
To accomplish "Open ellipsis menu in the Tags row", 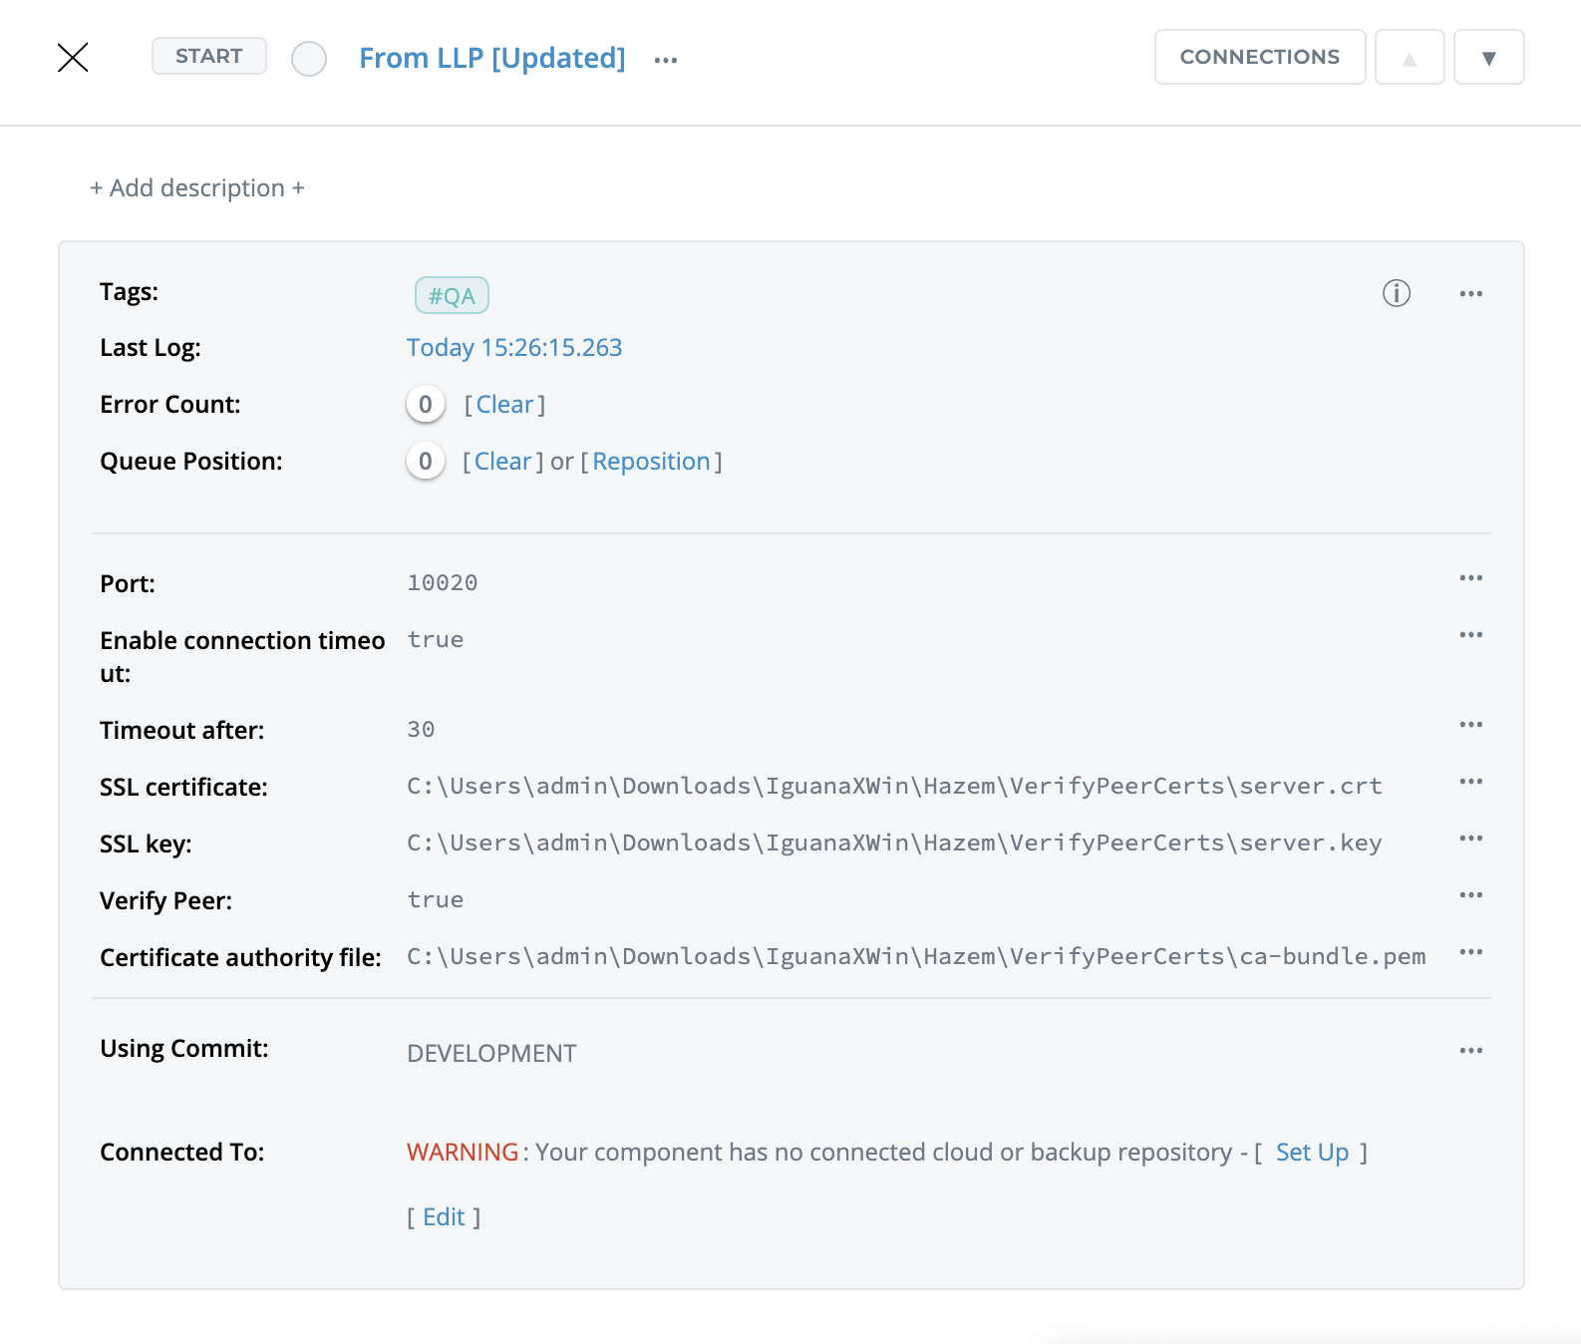I will coord(1470,294).
